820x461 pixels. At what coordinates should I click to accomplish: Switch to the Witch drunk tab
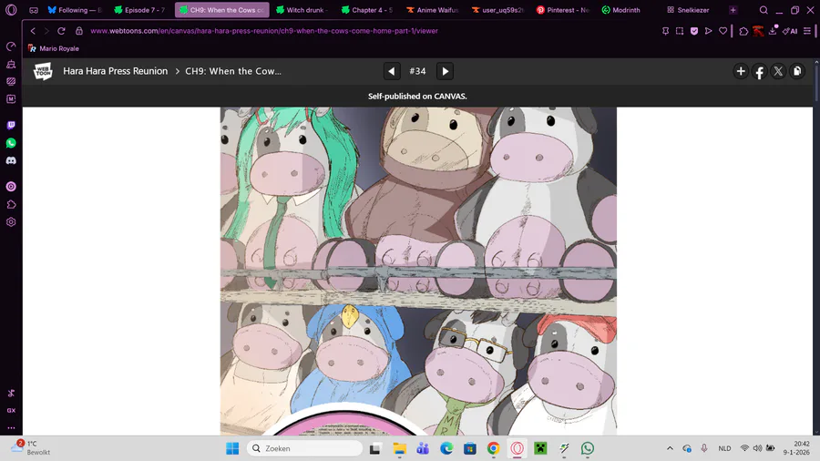[x=302, y=10]
